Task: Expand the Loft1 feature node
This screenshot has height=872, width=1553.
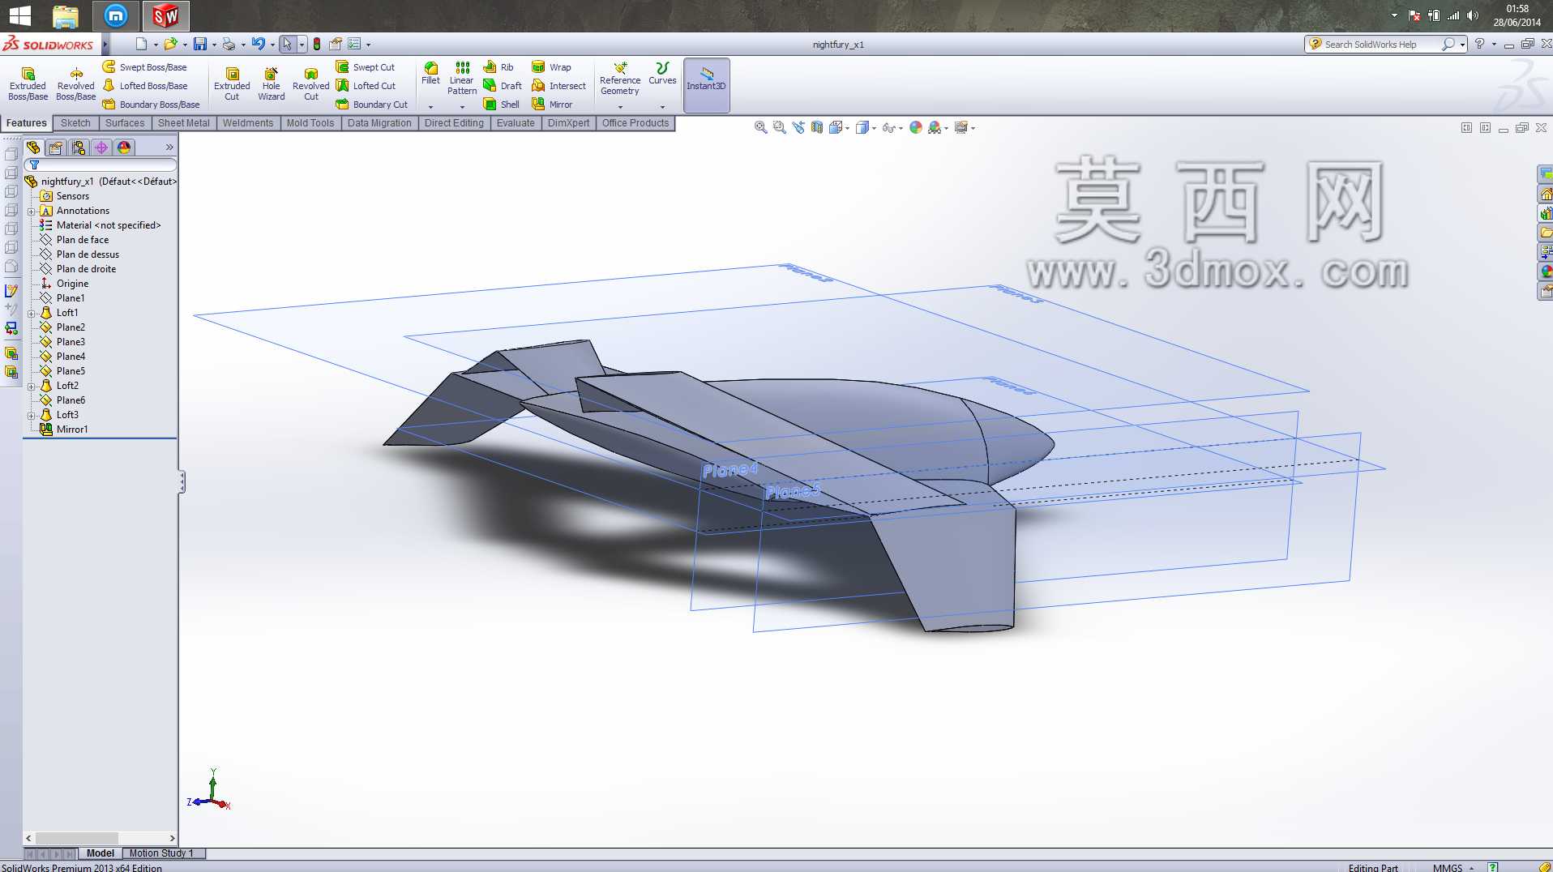Action: pos(31,313)
